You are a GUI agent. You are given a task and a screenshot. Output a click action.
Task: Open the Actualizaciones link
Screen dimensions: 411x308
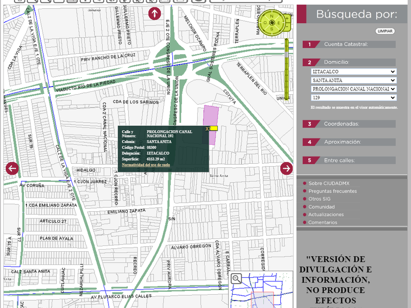coord(326,215)
